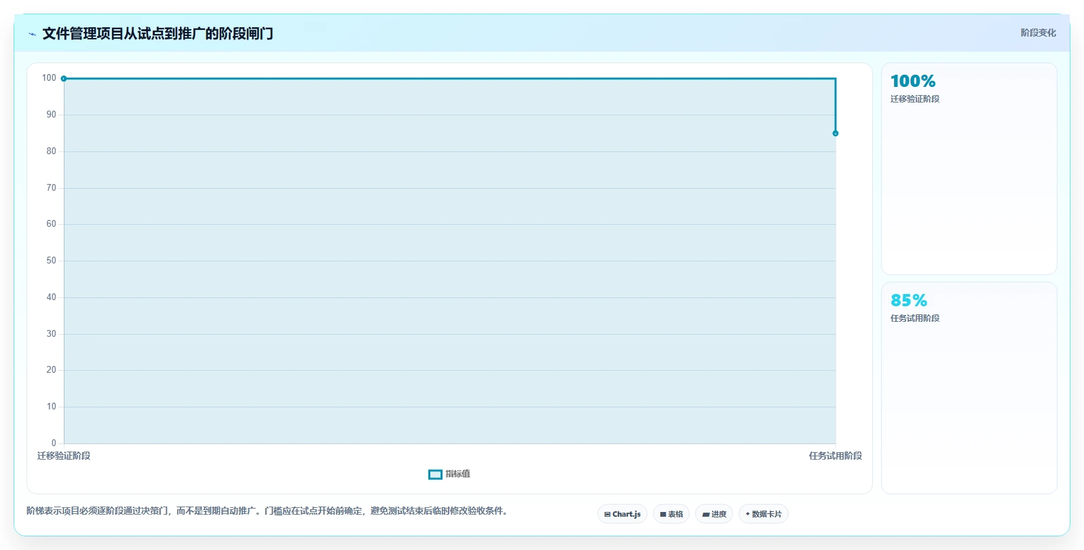Click the 阶段变化 label in header

tap(1038, 33)
